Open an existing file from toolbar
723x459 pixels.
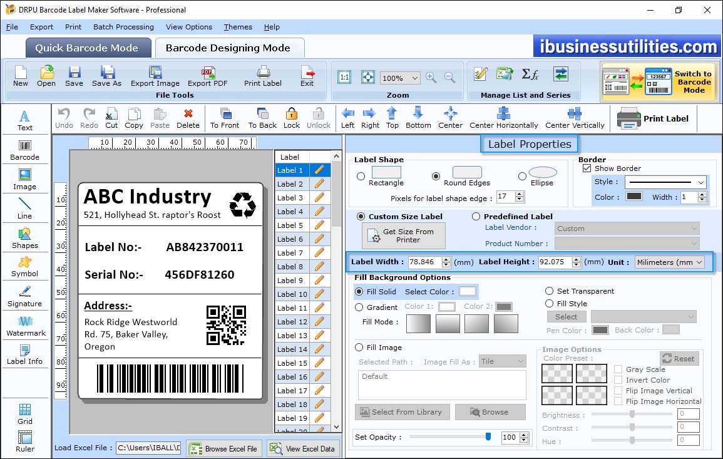tap(46, 76)
